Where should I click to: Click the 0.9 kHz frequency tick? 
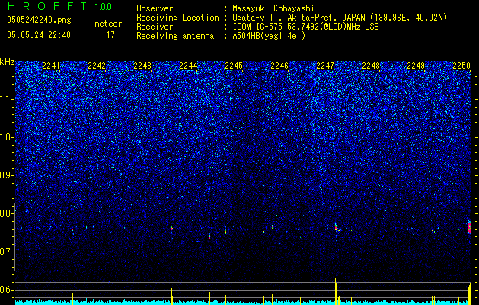(7, 175)
